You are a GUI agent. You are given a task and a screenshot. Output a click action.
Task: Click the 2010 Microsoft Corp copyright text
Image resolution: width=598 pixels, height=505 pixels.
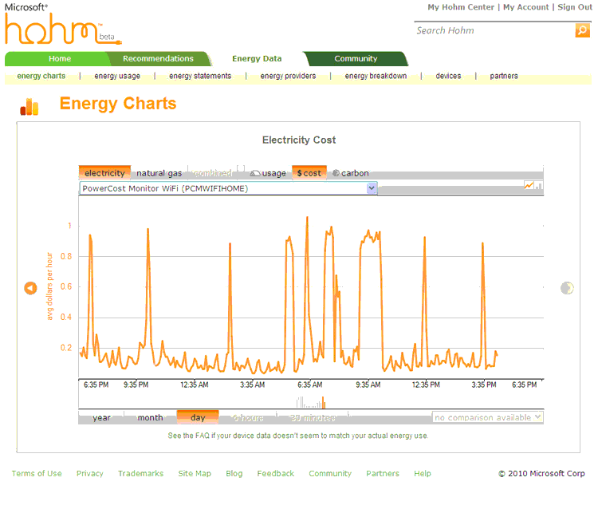pos(541,473)
